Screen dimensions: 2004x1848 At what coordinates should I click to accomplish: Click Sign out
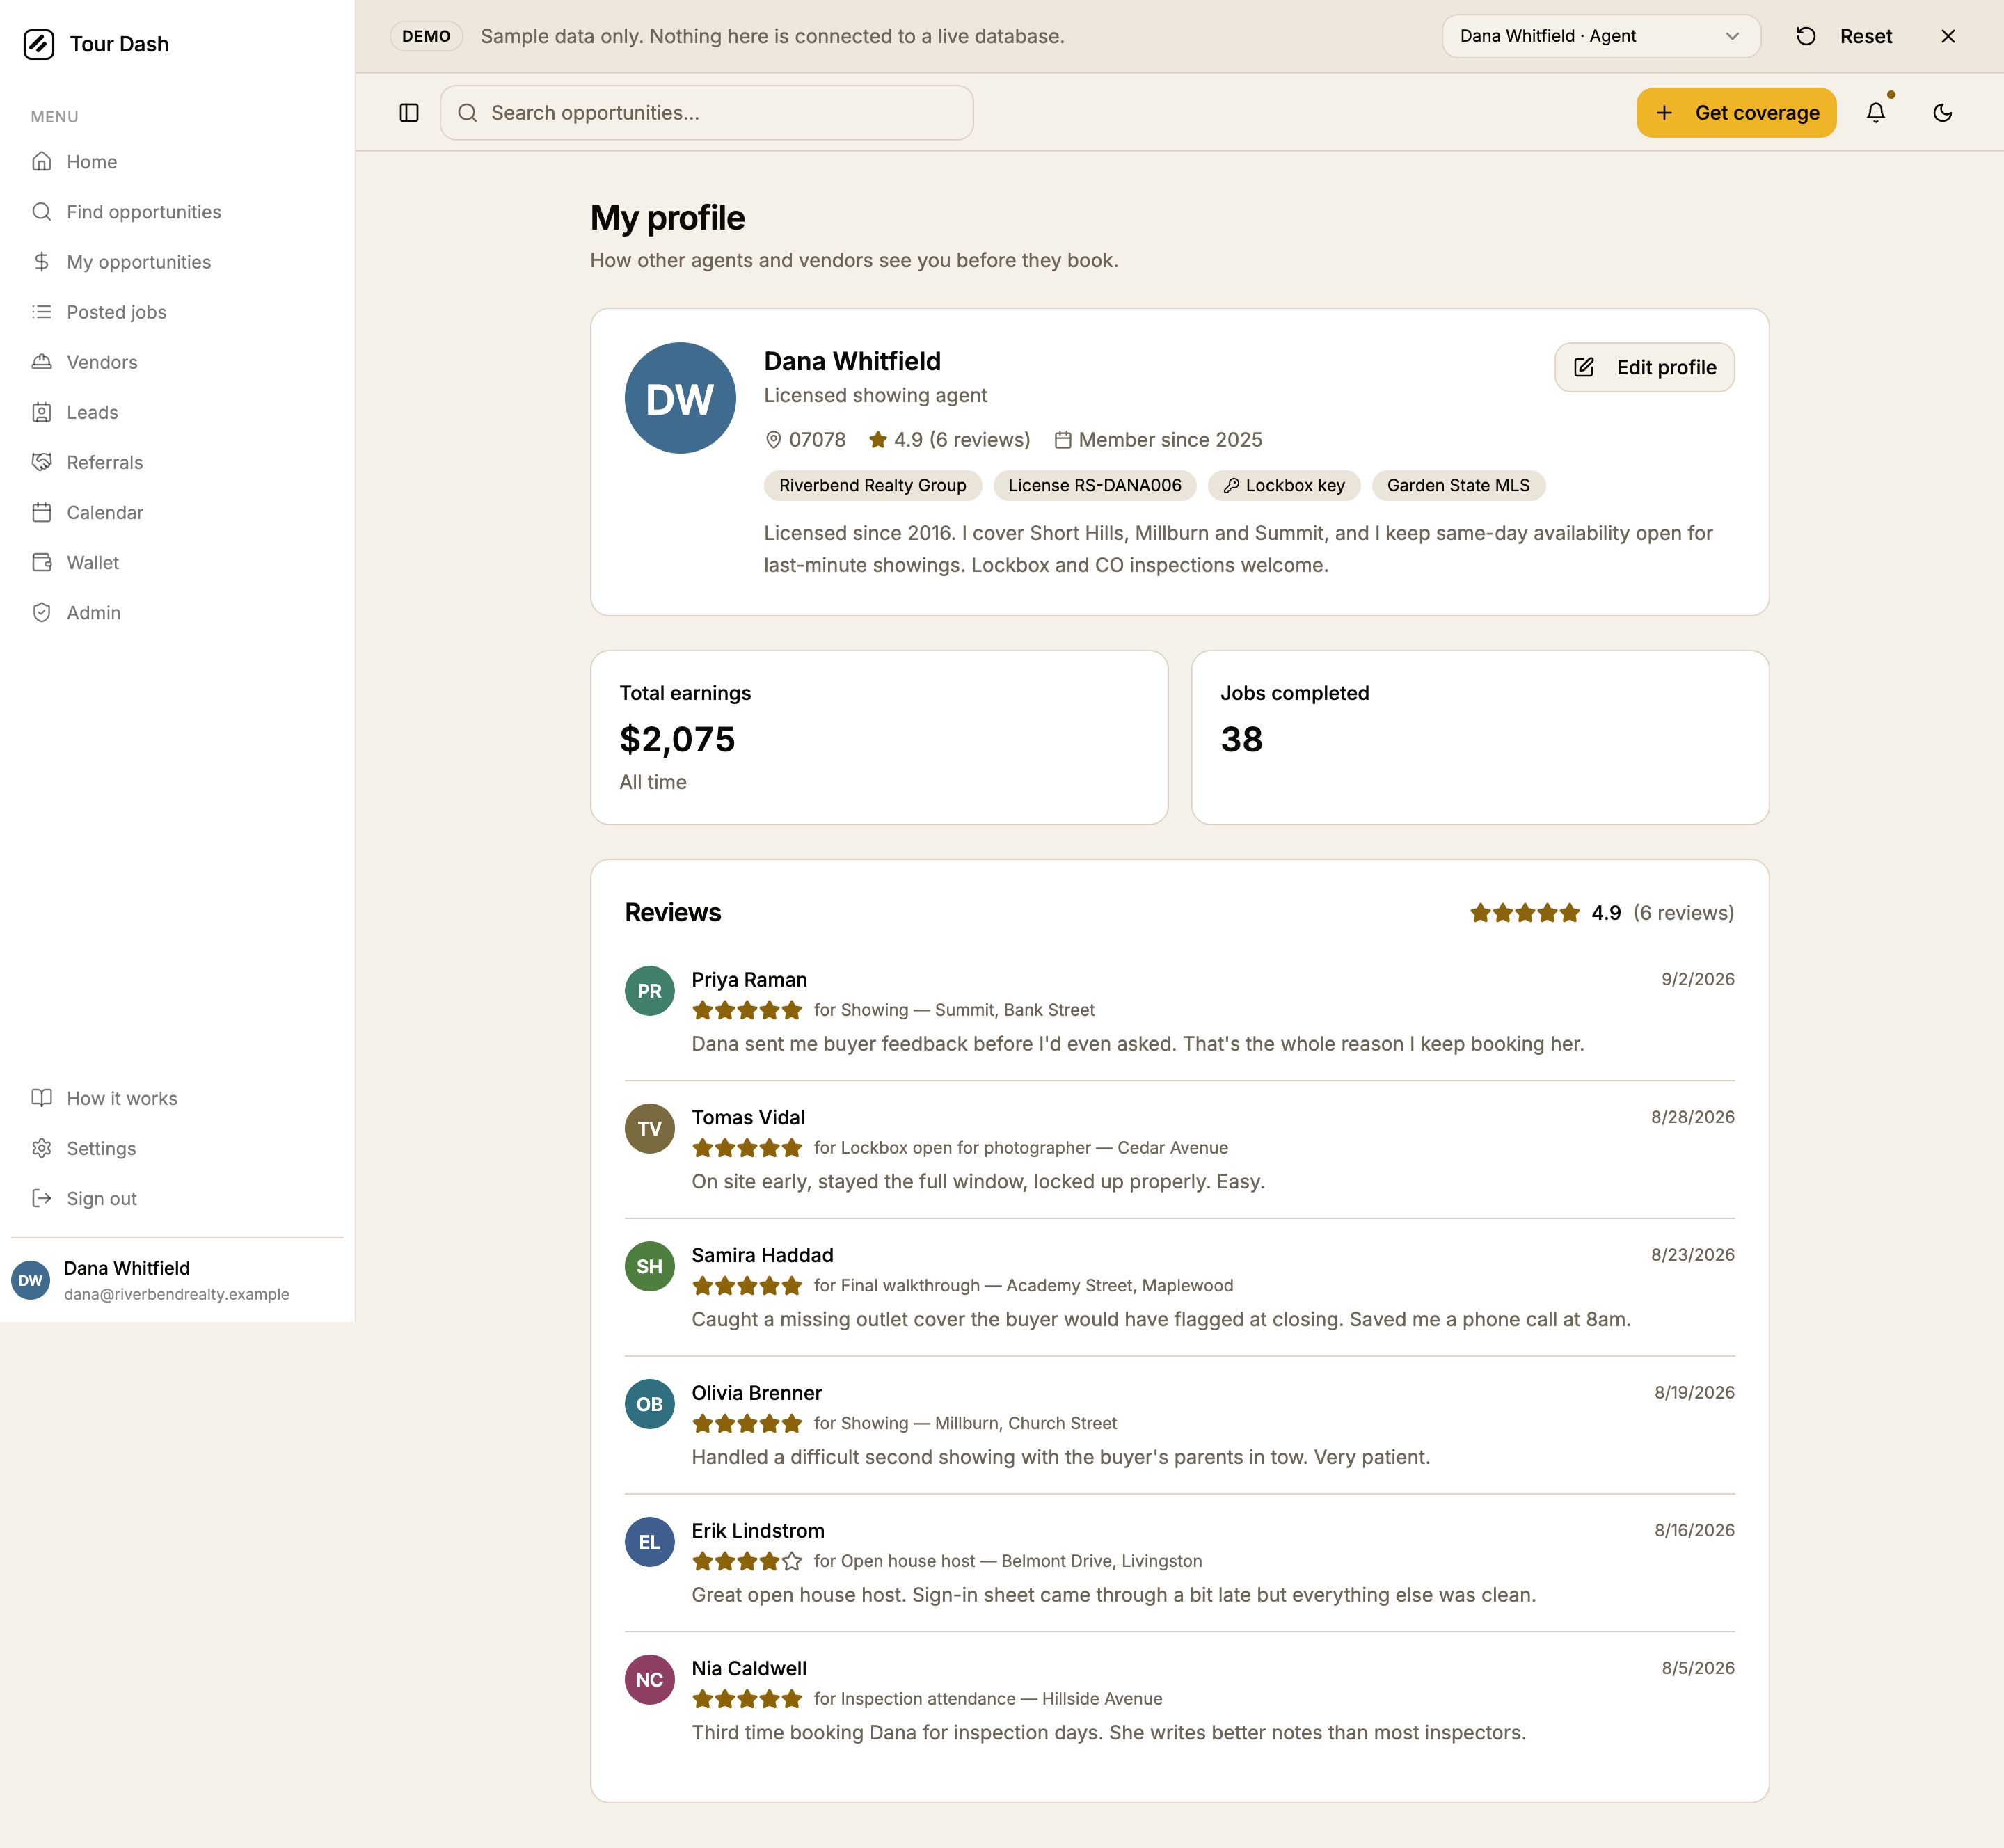(x=178, y=1198)
